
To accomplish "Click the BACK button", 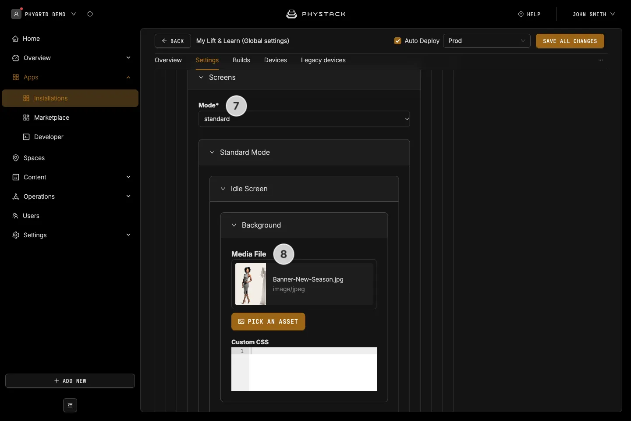I will [x=173, y=41].
